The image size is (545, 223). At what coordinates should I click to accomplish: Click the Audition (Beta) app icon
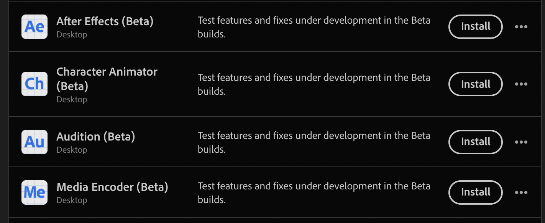[x=34, y=142]
